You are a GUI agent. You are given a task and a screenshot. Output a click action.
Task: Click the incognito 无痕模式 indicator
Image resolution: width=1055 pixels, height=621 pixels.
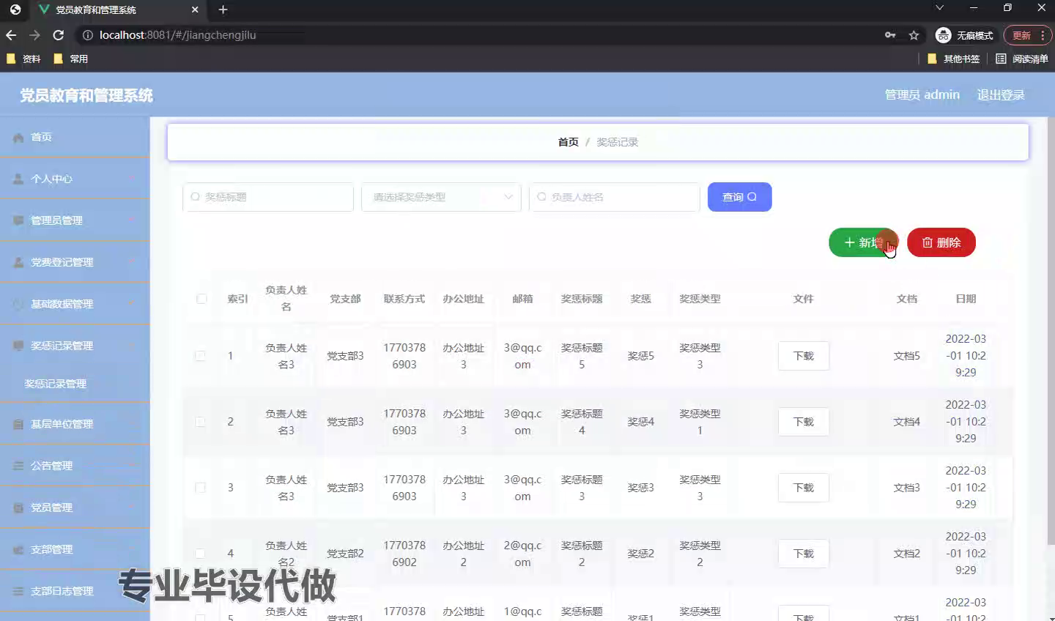pos(964,35)
